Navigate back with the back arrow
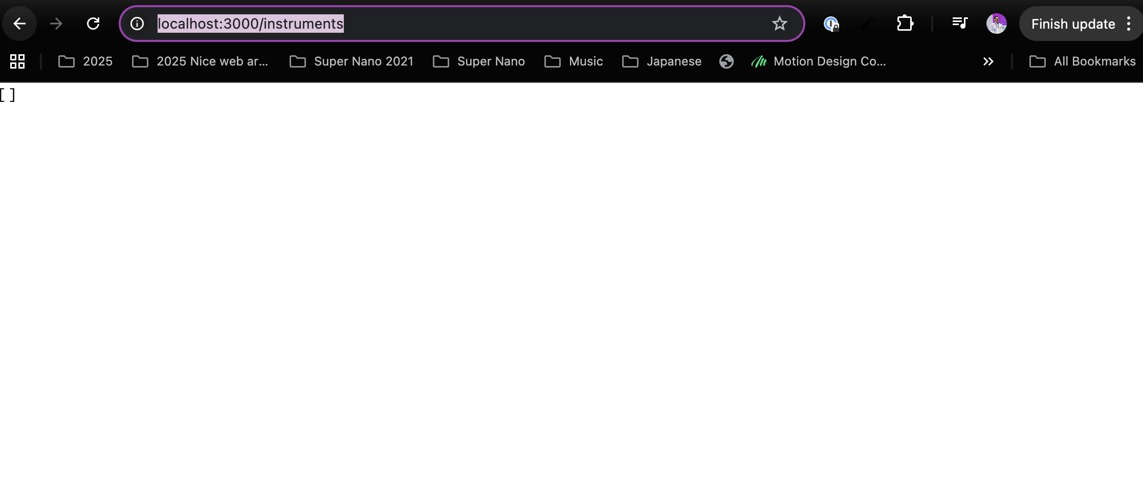Image resolution: width=1143 pixels, height=478 pixels. [19, 23]
